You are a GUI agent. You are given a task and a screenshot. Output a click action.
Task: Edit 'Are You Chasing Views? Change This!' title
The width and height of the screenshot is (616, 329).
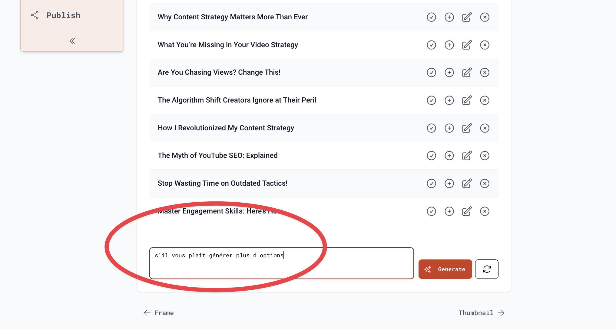click(x=467, y=73)
